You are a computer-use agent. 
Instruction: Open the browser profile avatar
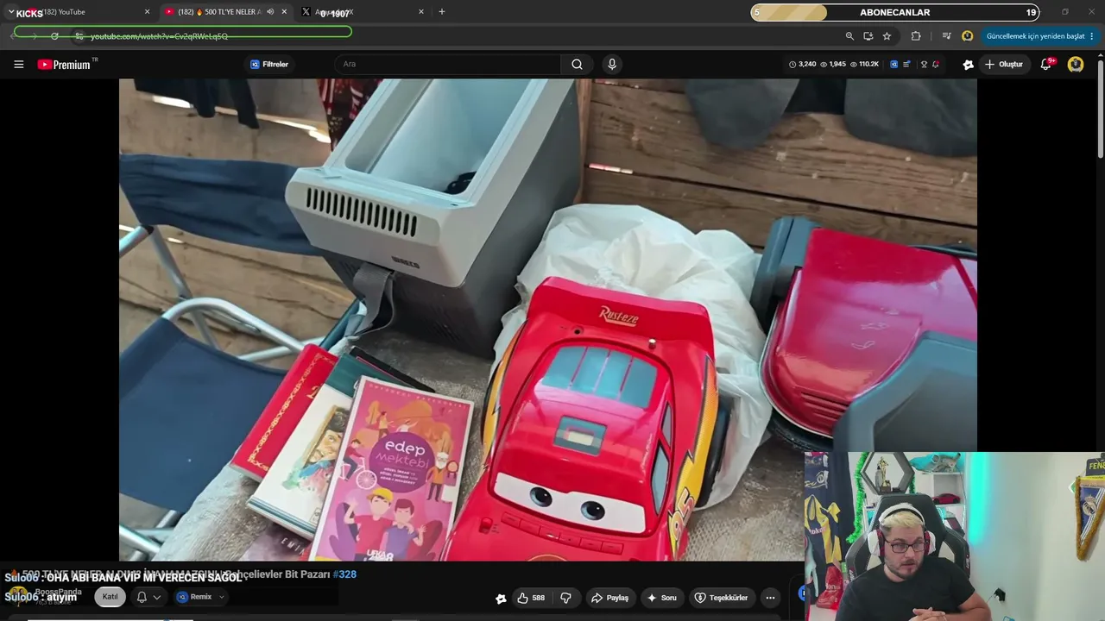[967, 36]
